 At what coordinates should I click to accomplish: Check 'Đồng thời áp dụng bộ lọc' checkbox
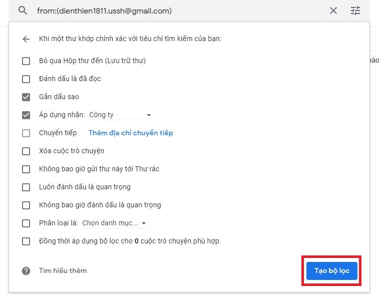(x=26, y=241)
